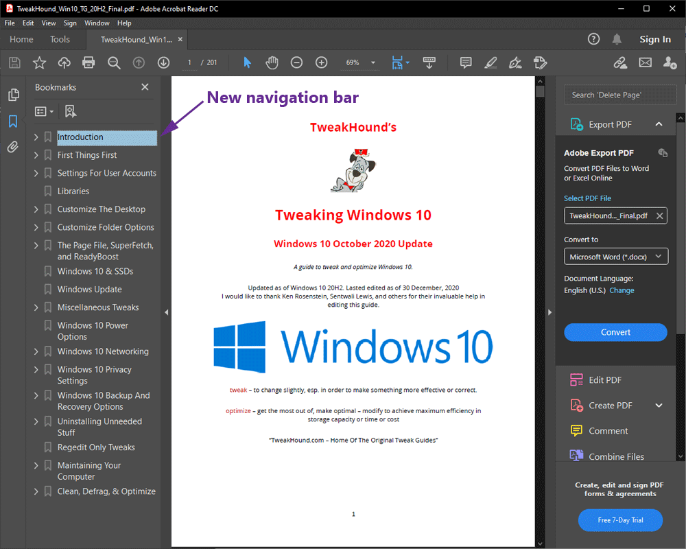Open the Find text magnifier icon
The height and width of the screenshot is (549, 686).
click(x=114, y=62)
